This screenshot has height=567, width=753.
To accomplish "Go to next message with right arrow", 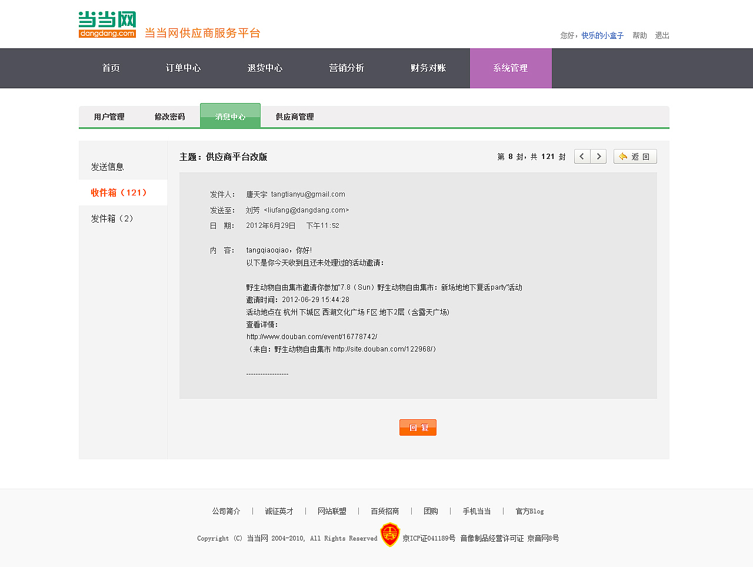I will pos(598,156).
